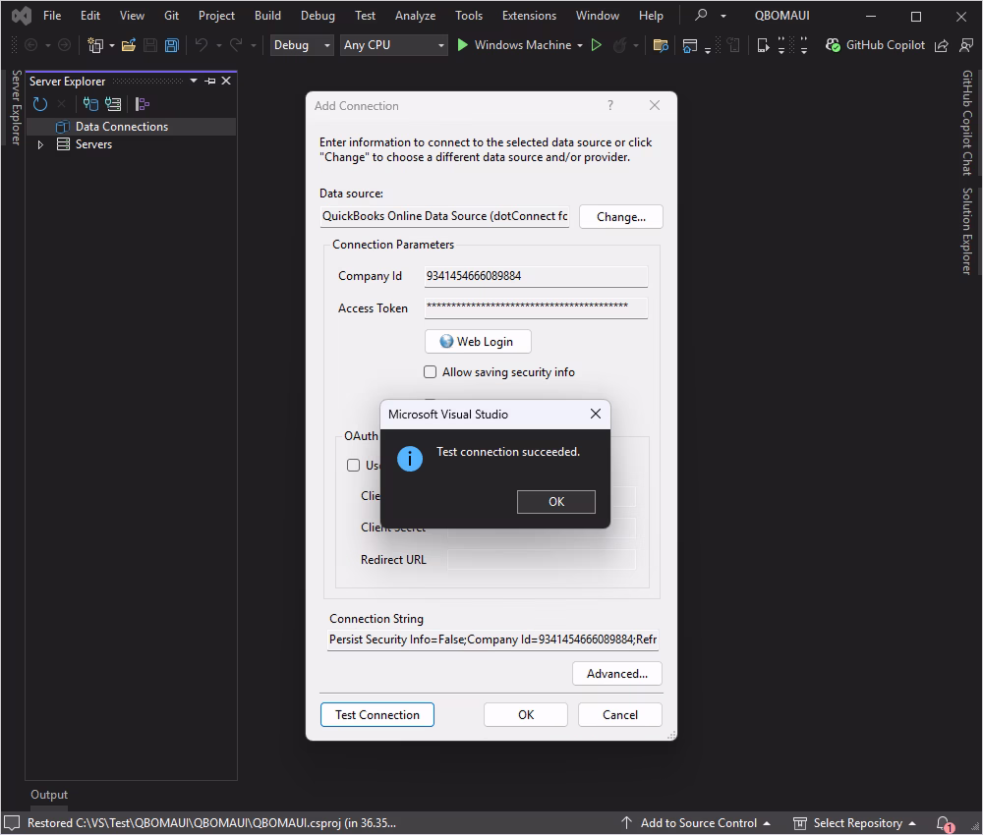The image size is (983, 835).
Task: Expand the Servers tree node
Action: 40,144
